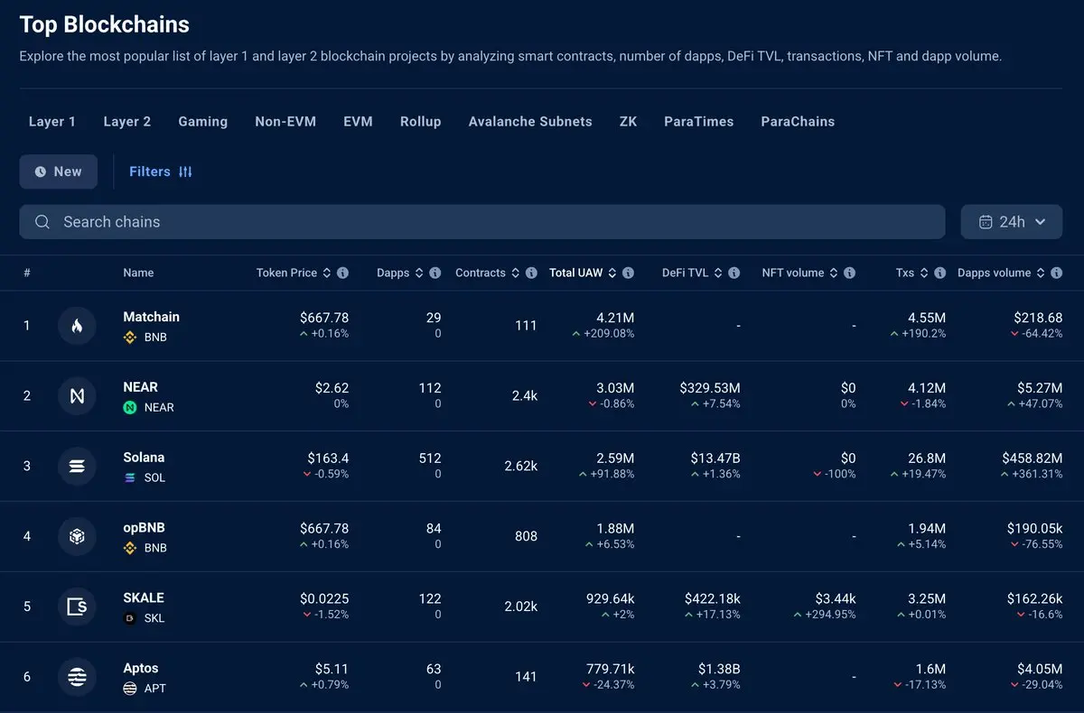Viewport: 1084px width, 713px height.
Task: Toggle the New chains filter button
Action: click(x=59, y=171)
